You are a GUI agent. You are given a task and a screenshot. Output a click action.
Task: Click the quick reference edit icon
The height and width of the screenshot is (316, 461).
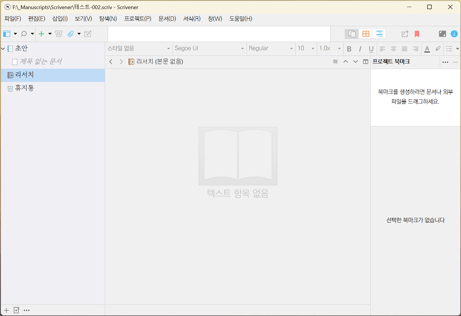pyautogui.click(x=88, y=34)
